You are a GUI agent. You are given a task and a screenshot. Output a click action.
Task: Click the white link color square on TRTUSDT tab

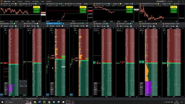pyautogui.click(x=16, y=4)
